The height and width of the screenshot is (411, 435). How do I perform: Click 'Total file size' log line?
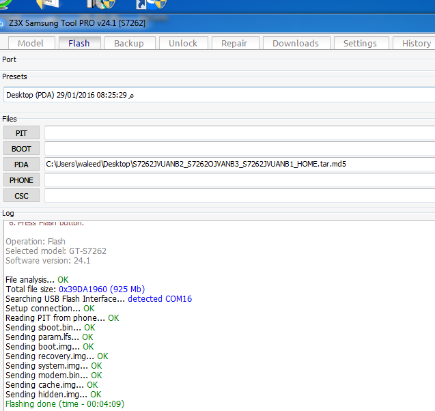point(75,289)
